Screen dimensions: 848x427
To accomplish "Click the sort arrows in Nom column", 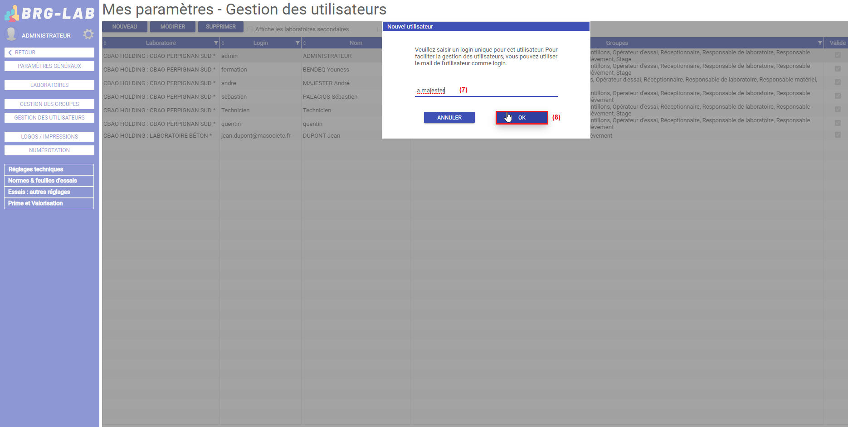I will point(305,43).
